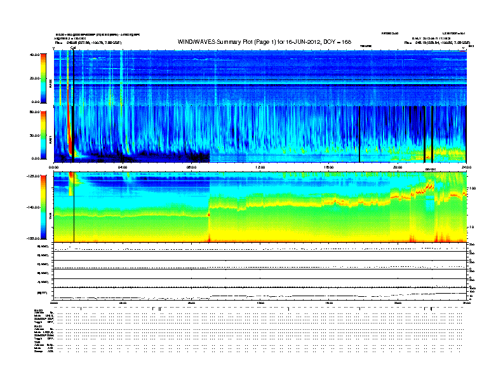The image size is (503, 389).
Task: Click the vertical RAD2 axis label
Action: coord(50,85)
